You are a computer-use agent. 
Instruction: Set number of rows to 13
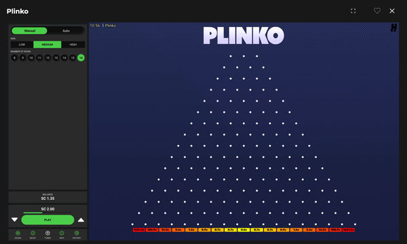[x=56, y=58]
